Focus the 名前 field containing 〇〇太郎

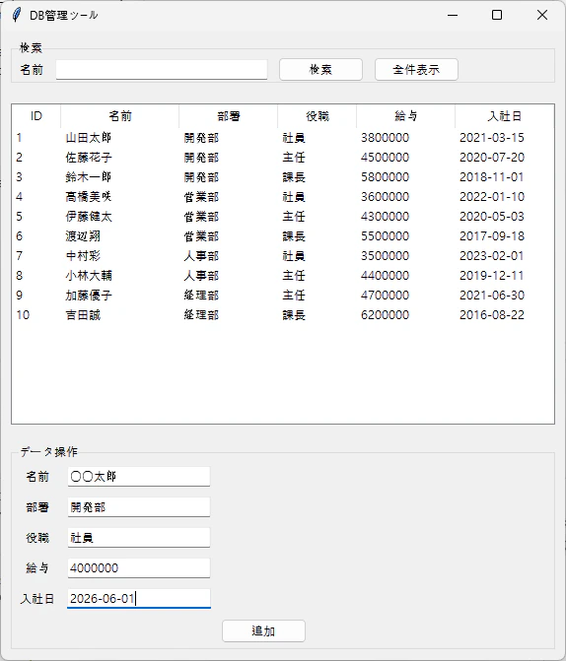pos(139,477)
